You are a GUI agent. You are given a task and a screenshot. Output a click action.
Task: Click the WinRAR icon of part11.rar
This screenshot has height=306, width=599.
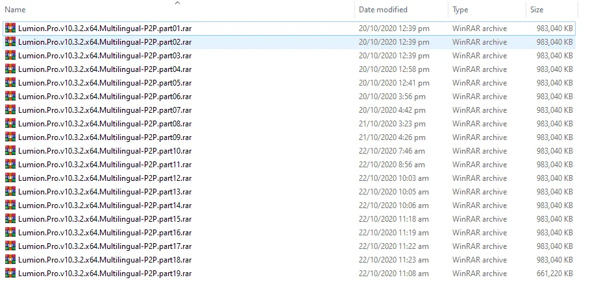(10, 165)
